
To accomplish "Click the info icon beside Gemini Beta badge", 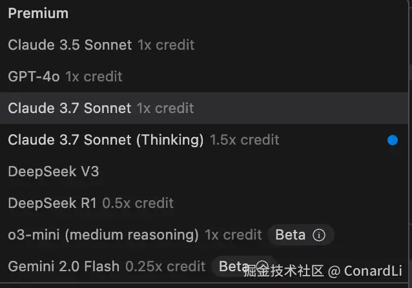I will (x=262, y=266).
